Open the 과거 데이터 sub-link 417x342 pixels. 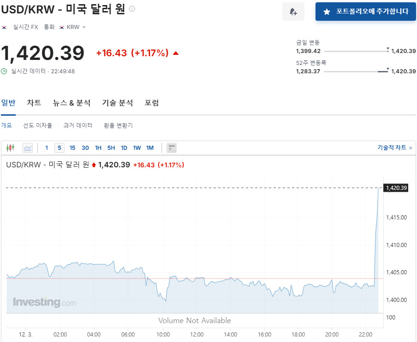[x=78, y=125]
